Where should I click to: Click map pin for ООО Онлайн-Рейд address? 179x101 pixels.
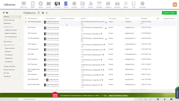pyautogui.click(x=102, y=85)
